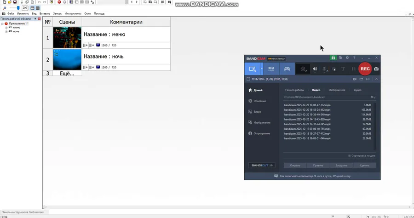This screenshot has width=414, height=218.
Task: Click the zoom value field showing 200
Action: 25,8
